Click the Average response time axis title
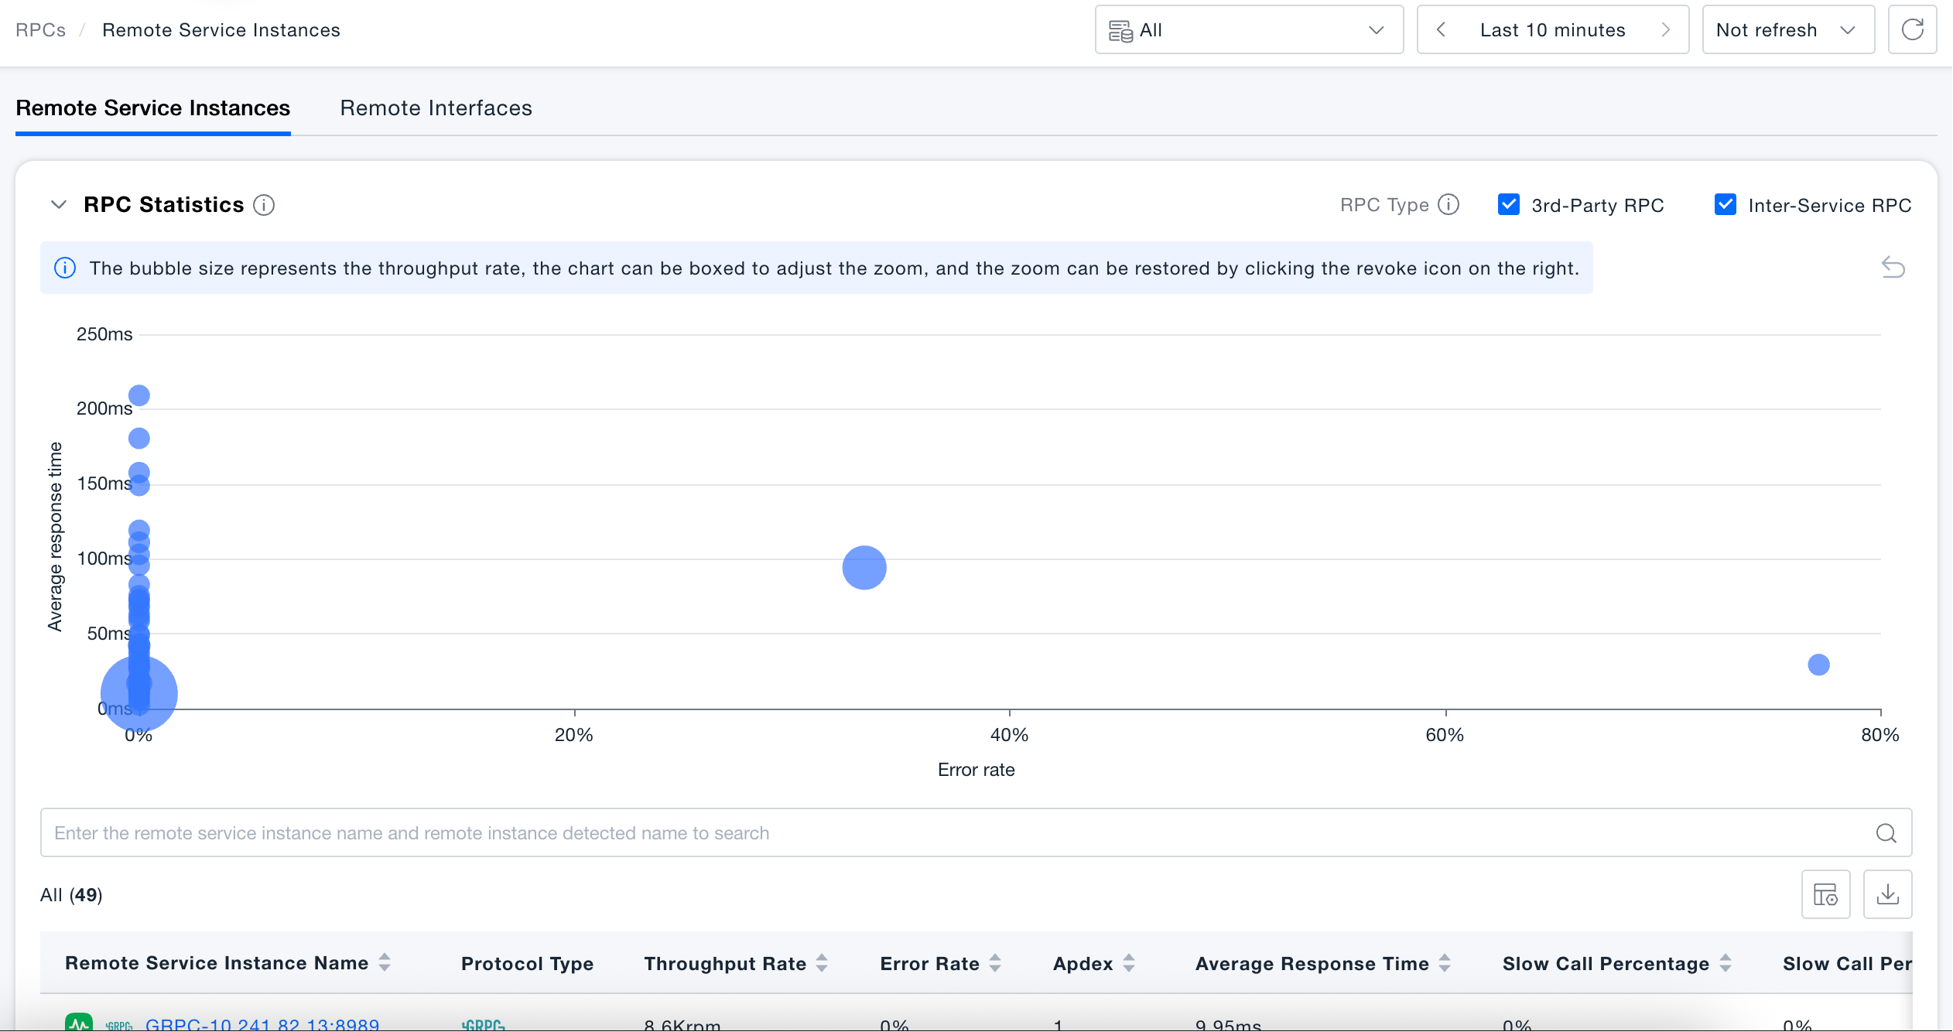1953x1032 pixels. coord(54,537)
